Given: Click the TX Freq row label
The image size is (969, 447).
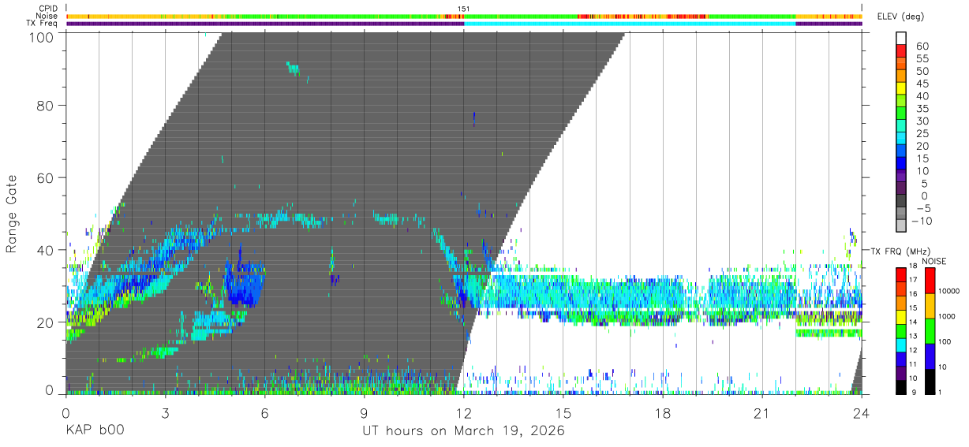Looking at the screenshot, I should click(x=40, y=24).
